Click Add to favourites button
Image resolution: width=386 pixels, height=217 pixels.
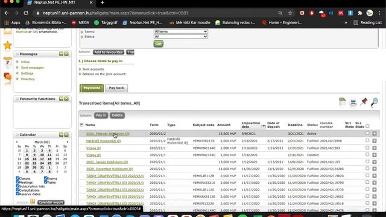point(109,52)
